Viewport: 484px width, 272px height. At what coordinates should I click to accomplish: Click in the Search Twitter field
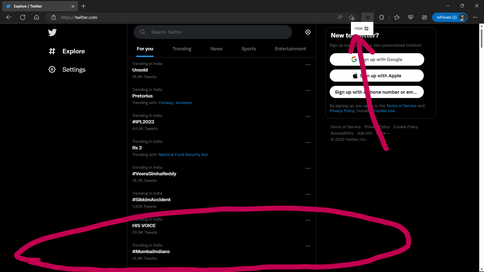[217, 32]
